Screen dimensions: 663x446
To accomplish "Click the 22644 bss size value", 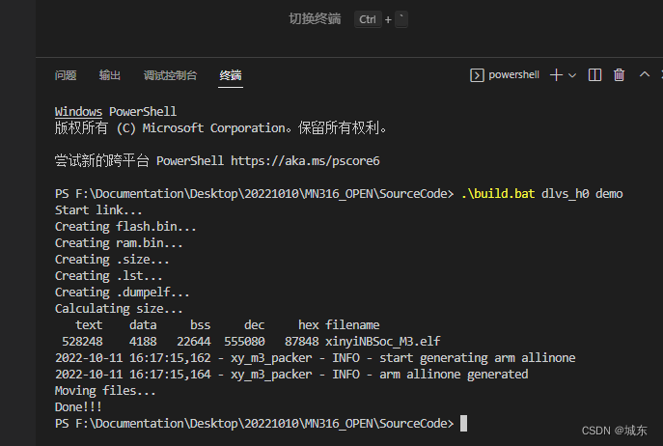I will (x=194, y=342).
